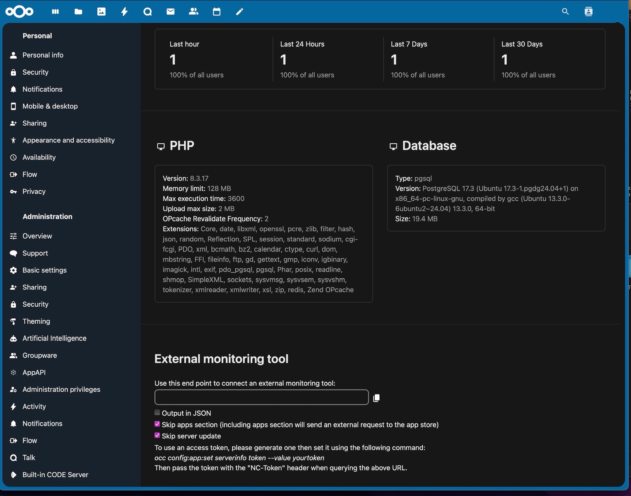Click the occ config:app:set command text
The image size is (631, 496).
pyautogui.click(x=239, y=458)
